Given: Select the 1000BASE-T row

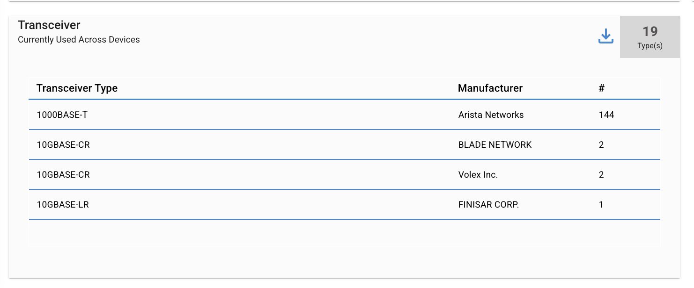Looking at the screenshot, I should click(x=345, y=115).
